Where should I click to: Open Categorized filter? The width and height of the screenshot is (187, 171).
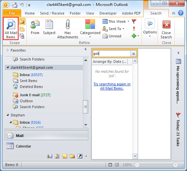click(x=90, y=28)
